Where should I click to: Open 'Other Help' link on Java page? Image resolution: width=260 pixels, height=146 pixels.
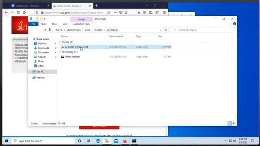[21, 61]
